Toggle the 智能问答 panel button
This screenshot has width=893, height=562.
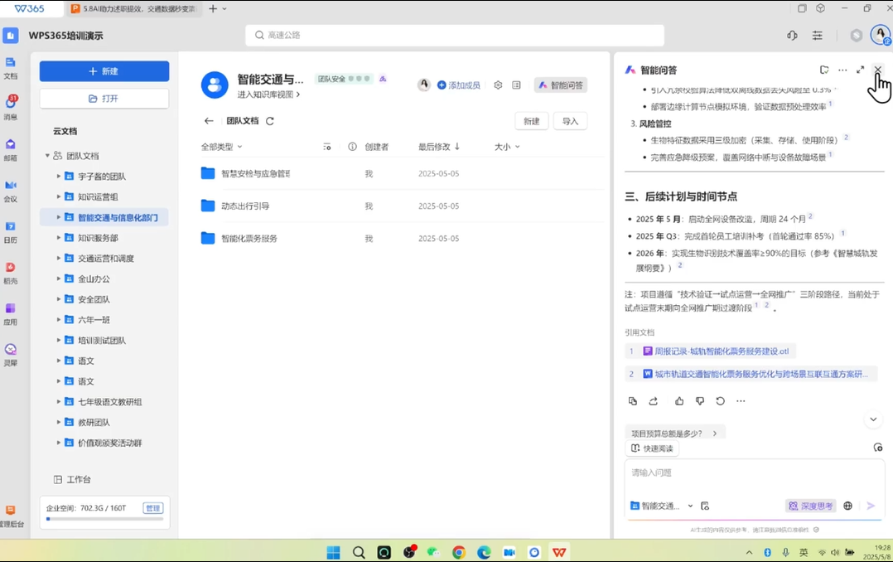click(561, 85)
